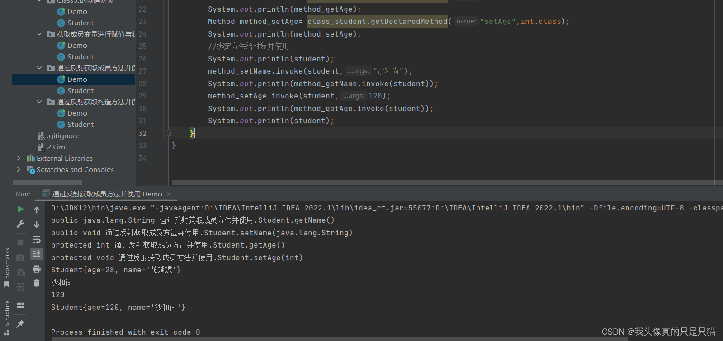Click the Restore Layout icon
Image resolution: width=723 pixels, height=341 pixels.
tap(20, 305)
